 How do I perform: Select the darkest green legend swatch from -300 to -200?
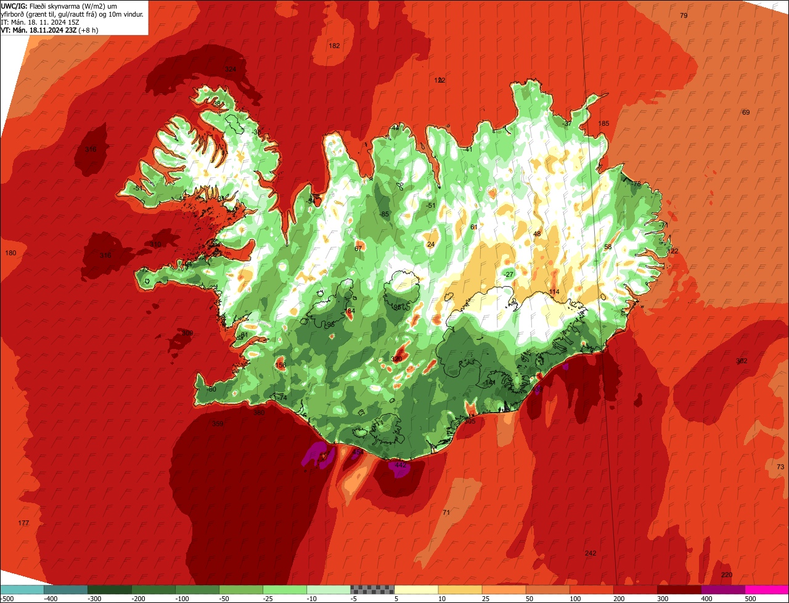pyautogui.click(x=109, y=589)
